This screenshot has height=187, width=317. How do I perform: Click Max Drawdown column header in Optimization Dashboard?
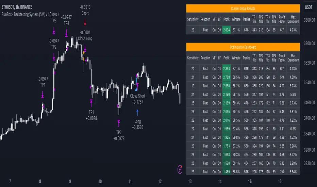pos(293,58)
